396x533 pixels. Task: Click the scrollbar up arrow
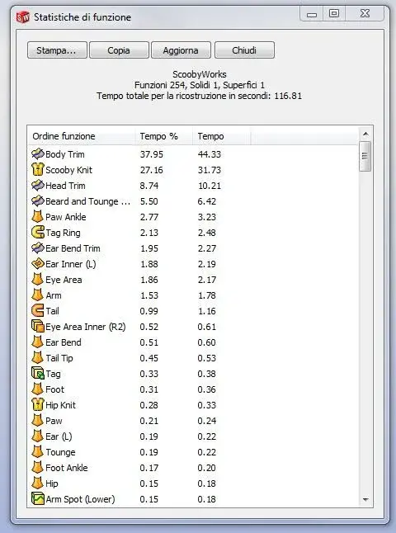tap(365, 134)
